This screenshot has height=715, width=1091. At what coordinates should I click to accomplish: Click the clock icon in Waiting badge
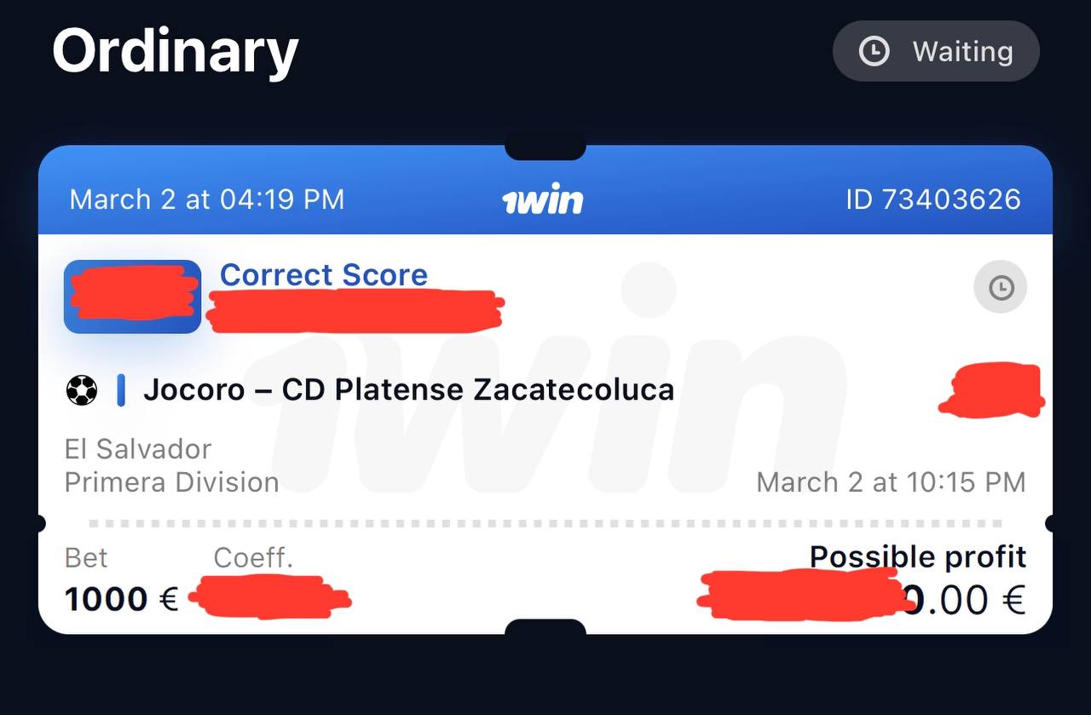pos(874,51)
